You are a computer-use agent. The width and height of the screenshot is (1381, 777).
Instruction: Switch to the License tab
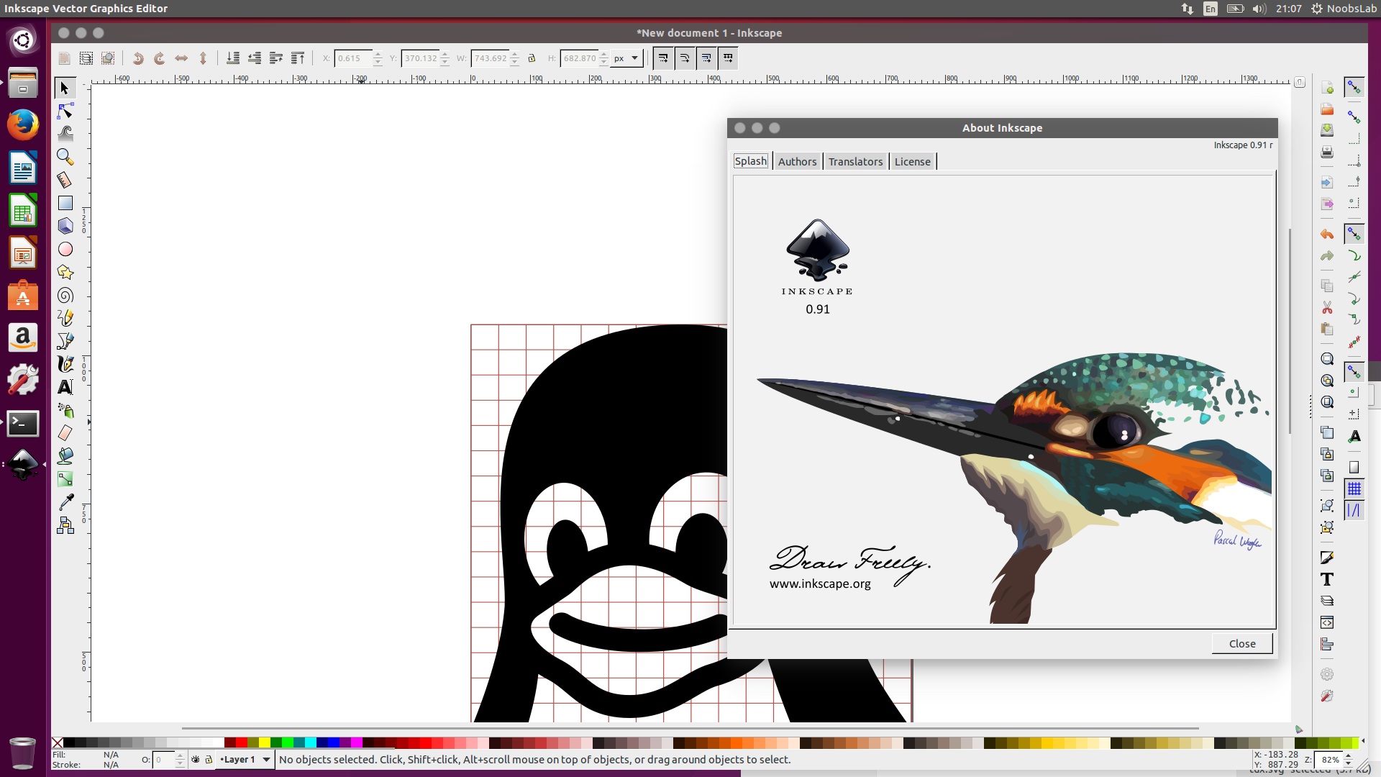(x=911, y=161)
